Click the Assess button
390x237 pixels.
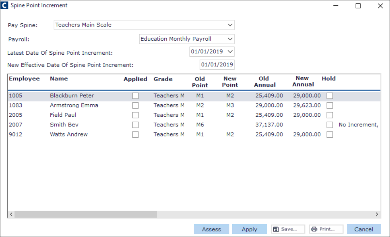click(211, 229)
